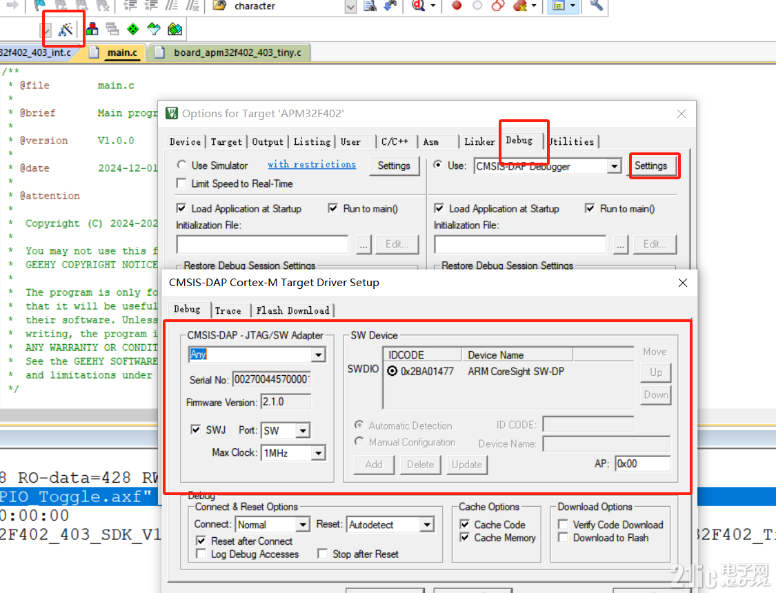The height and width of the screenshot is (593, 776).
Task: Open CMSIS-DAP Debugger dropdown
Action: pyautogui.click(x=614, y=166)
